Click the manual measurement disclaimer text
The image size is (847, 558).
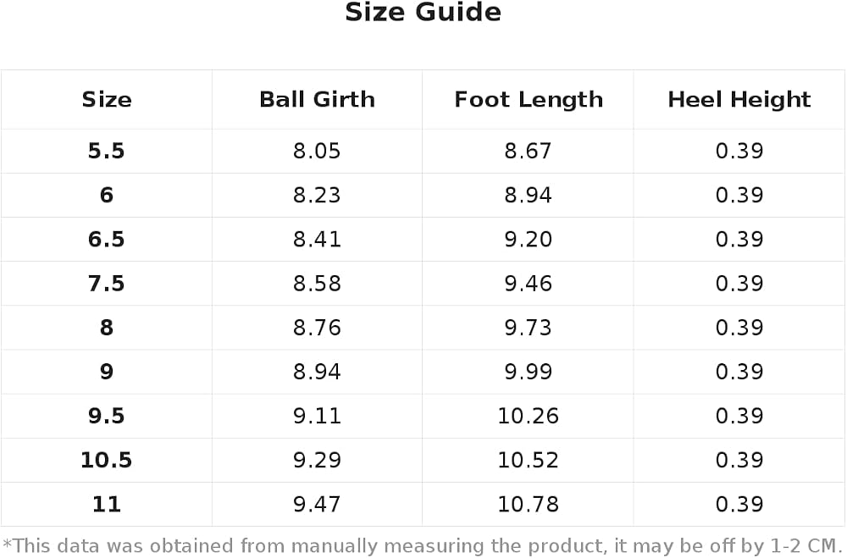click(423, 546)
